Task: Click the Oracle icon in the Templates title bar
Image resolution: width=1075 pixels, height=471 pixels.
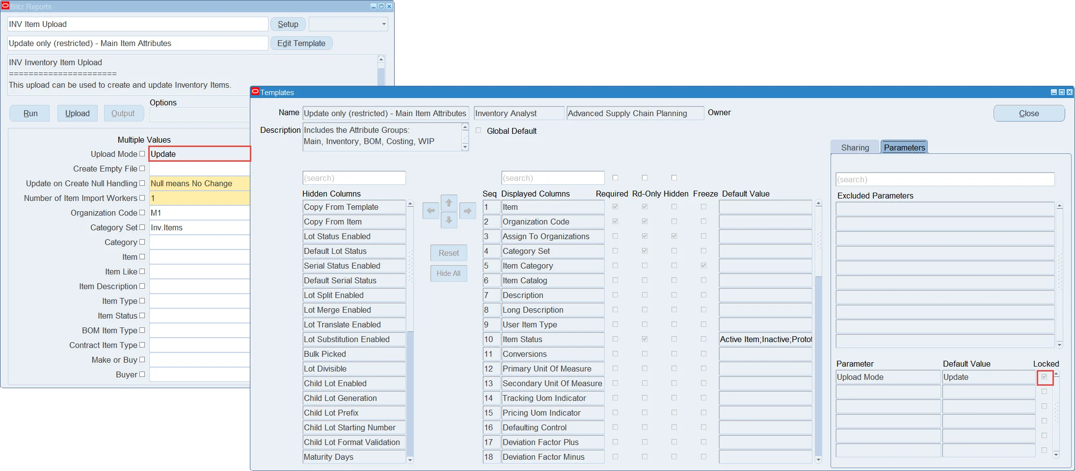Action: [255, 92]
